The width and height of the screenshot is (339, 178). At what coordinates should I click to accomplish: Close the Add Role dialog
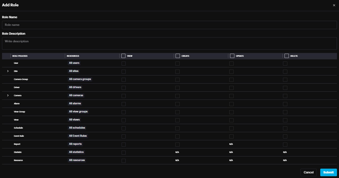pos(334,5)
